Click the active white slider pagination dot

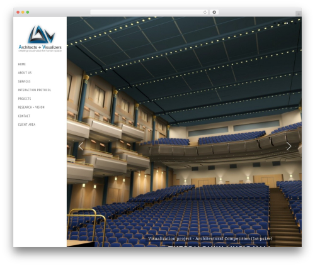click(x=287, y=23)
